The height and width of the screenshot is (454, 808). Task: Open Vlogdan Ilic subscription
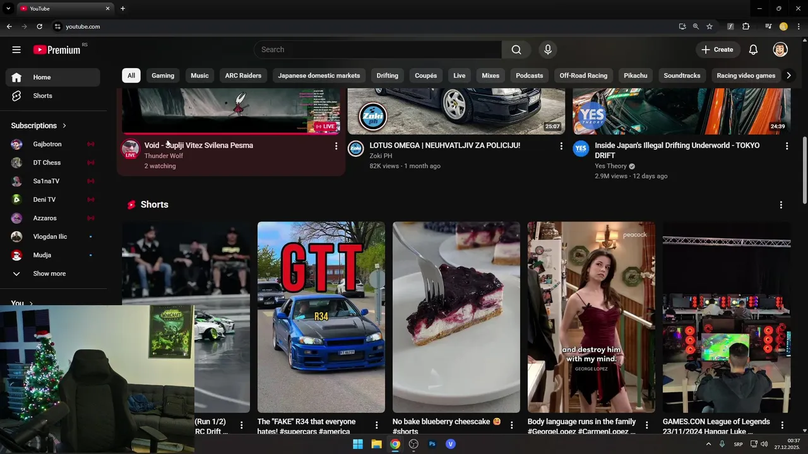[x=53, y=236]
